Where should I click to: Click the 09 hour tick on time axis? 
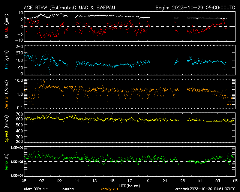59,181
